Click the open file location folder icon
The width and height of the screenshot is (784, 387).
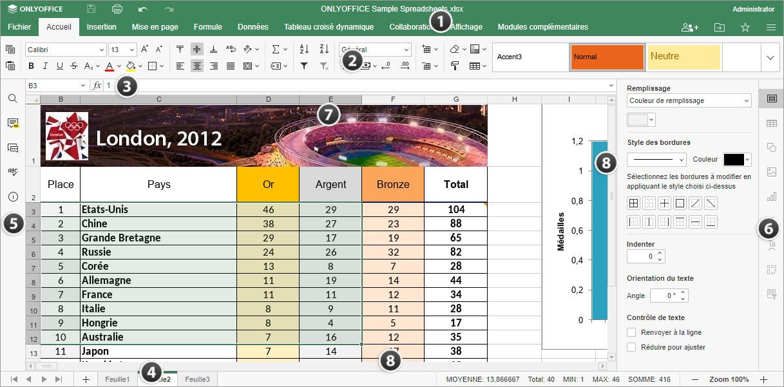tap(720, 27)
